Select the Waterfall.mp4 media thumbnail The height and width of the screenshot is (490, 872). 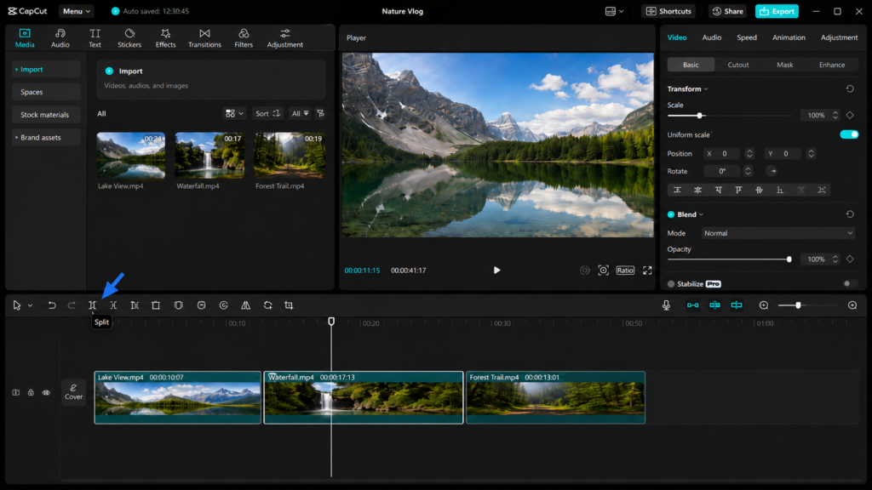pos(209,156)
